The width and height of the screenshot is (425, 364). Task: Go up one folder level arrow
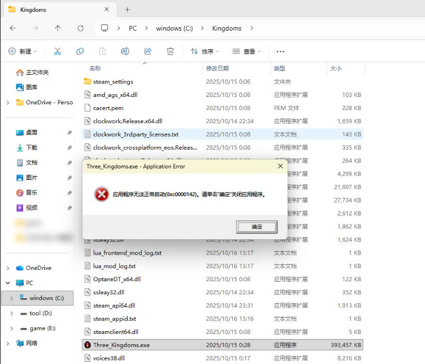pyautogui.click(x=58, y=28)
